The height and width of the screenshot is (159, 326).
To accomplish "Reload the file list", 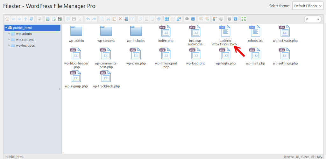I will 32,19.
